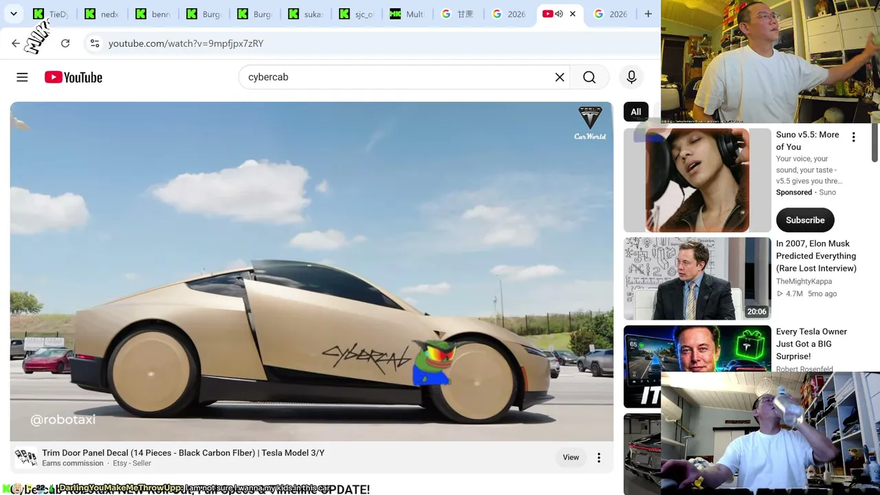The height and width of the screenshot is (495, 880).
Task: View site information for youtube.com
Action: (x=95, y=43)
